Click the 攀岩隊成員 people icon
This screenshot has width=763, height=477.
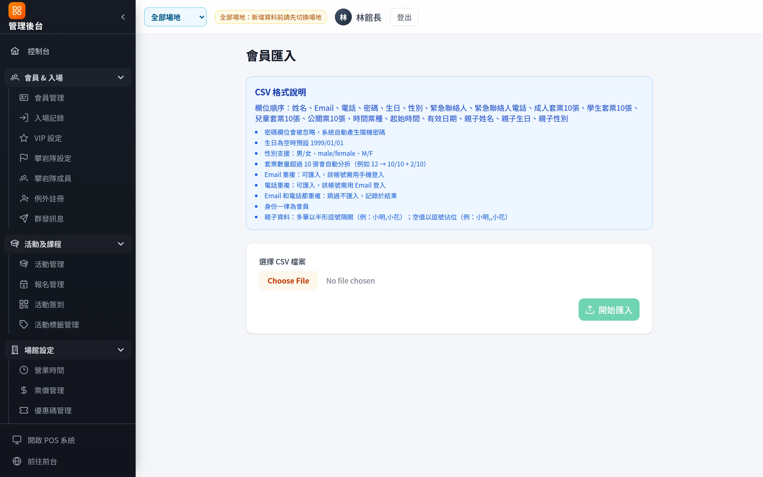point(24,178)
